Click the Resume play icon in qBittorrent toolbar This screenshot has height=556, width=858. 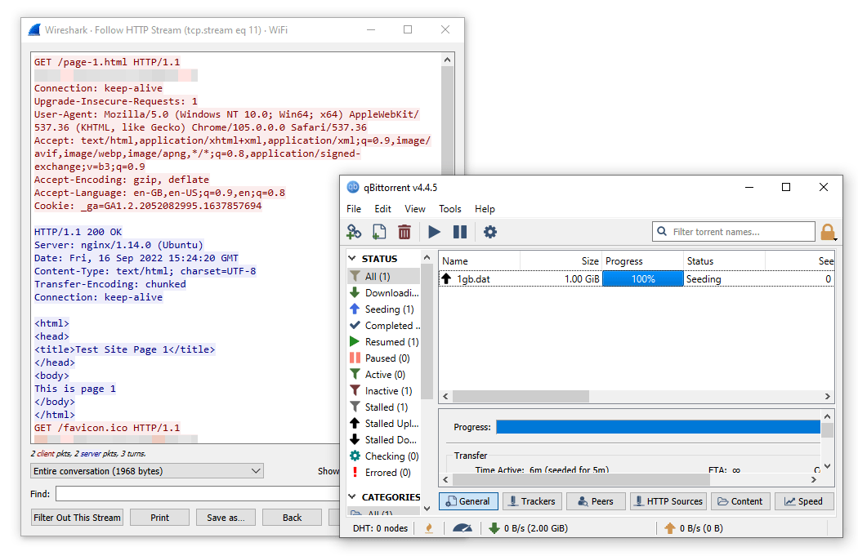pos(434,232)
